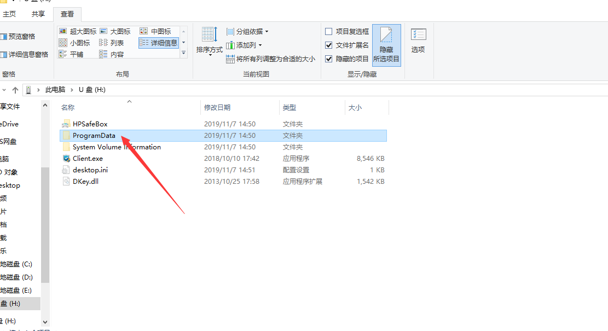The height and width of the screenshot is (331, 608).
Task: Open the Options (选项) icon
Action: (x=418, y=40)
